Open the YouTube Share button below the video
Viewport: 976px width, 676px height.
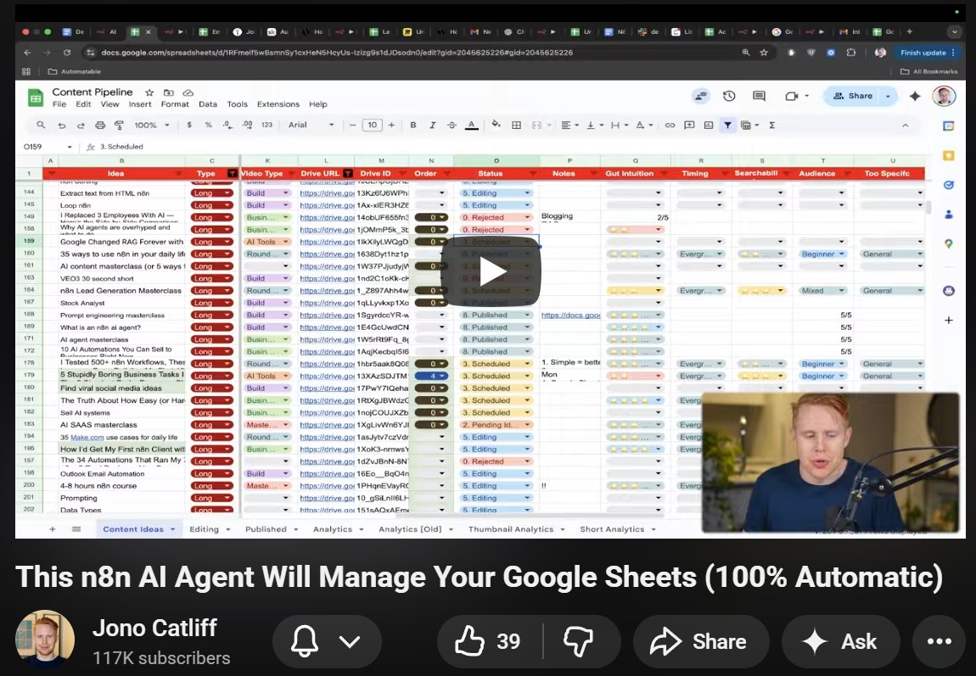(x=701, y=641)
